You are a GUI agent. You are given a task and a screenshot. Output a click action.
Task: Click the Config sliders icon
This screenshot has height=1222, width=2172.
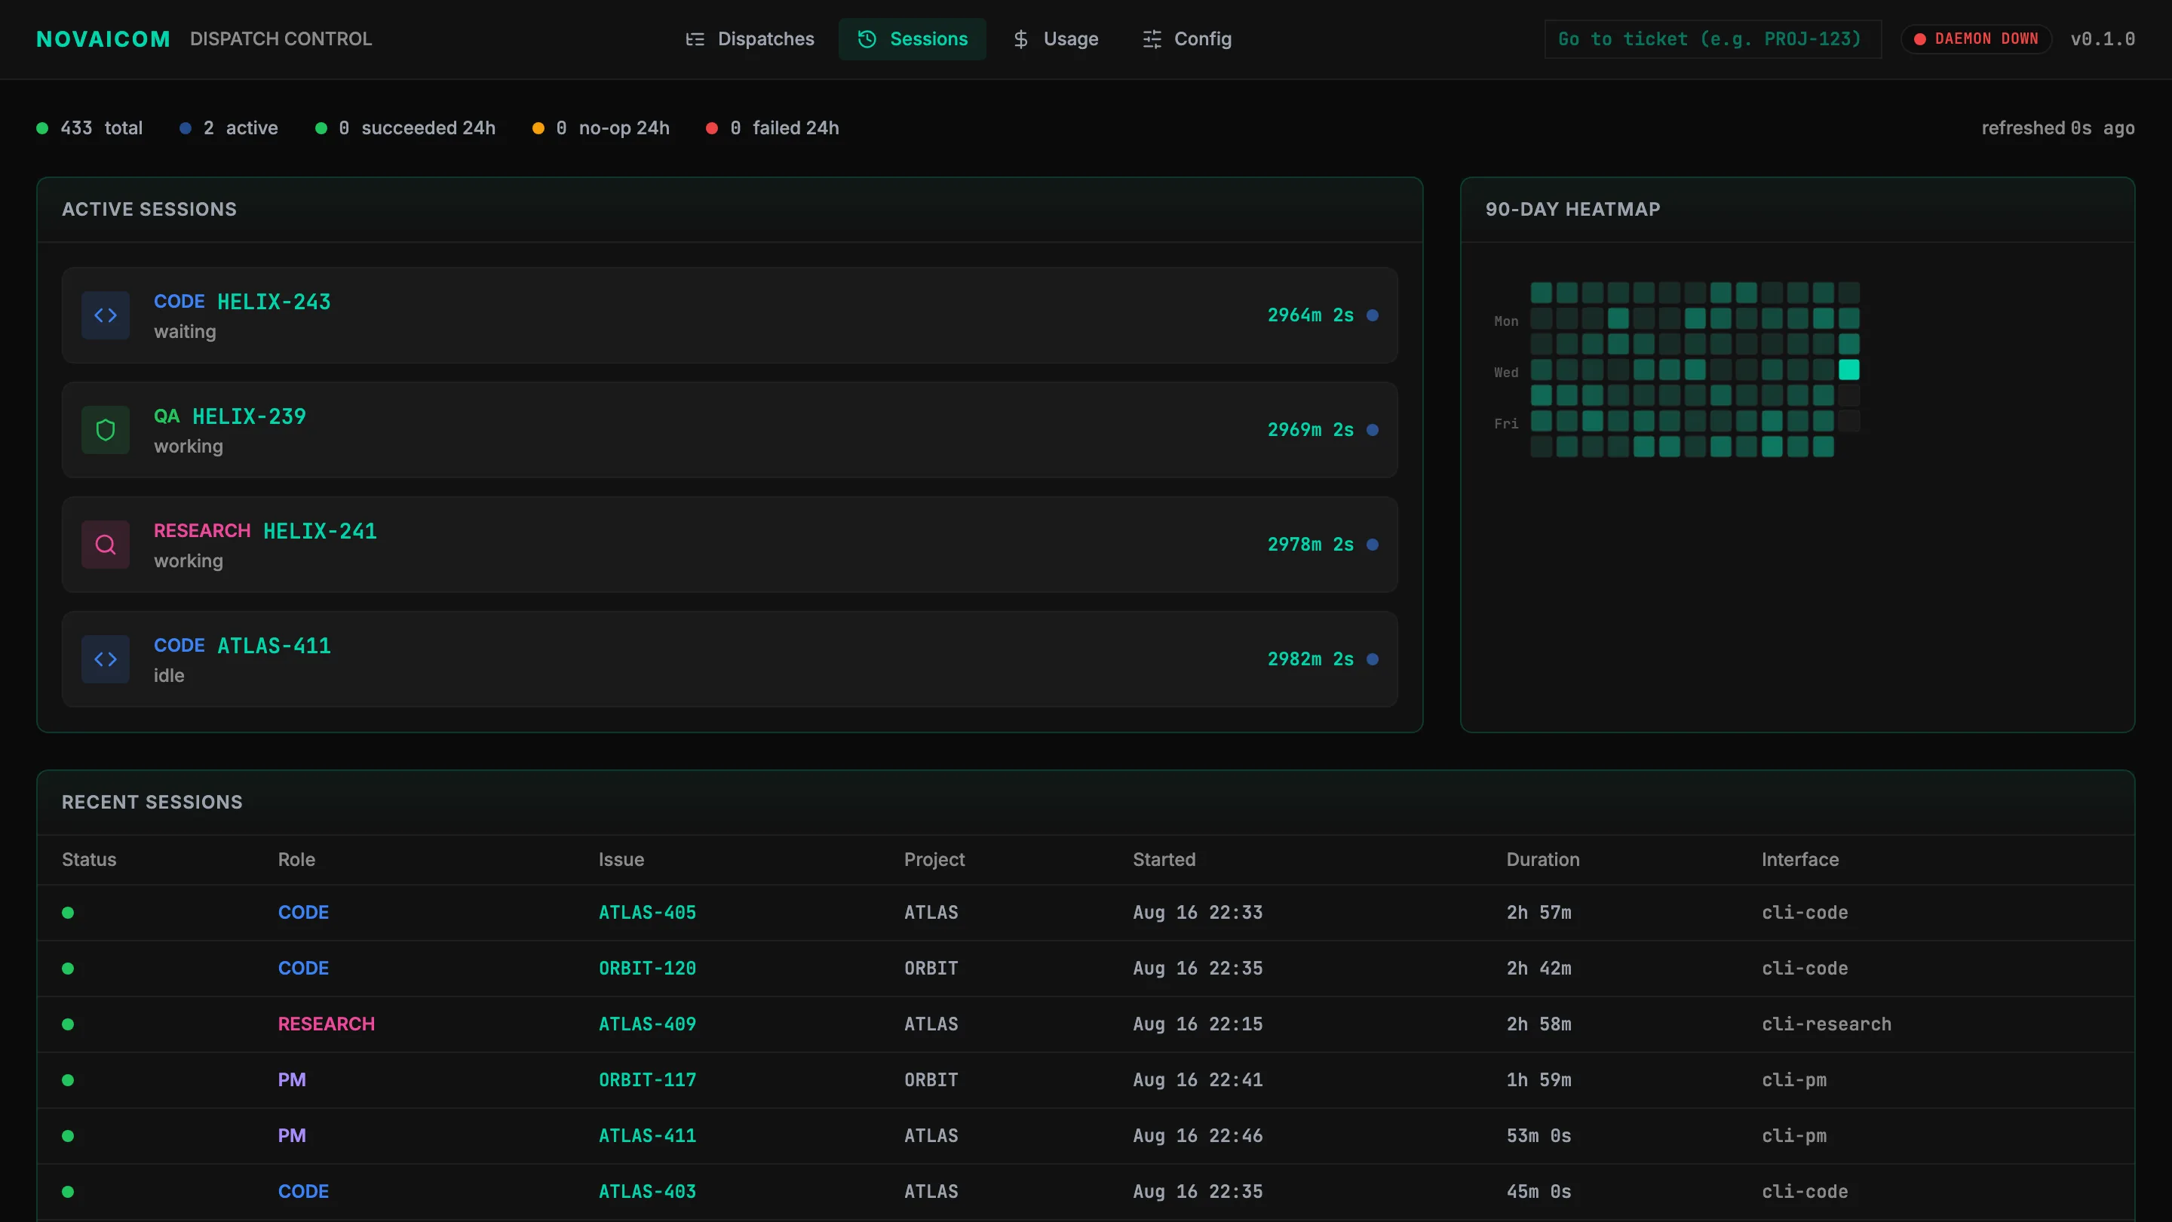(1152, 38)
